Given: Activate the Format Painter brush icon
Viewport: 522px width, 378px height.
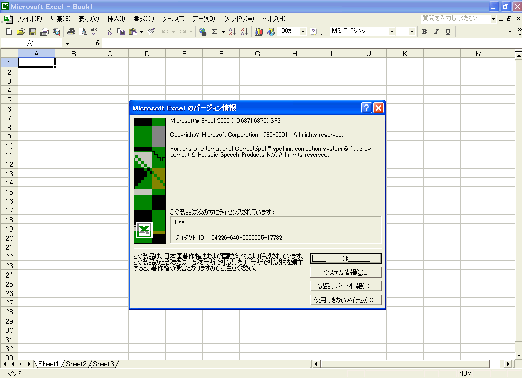Looking at the screenshot, I should [x=150, y=31].
